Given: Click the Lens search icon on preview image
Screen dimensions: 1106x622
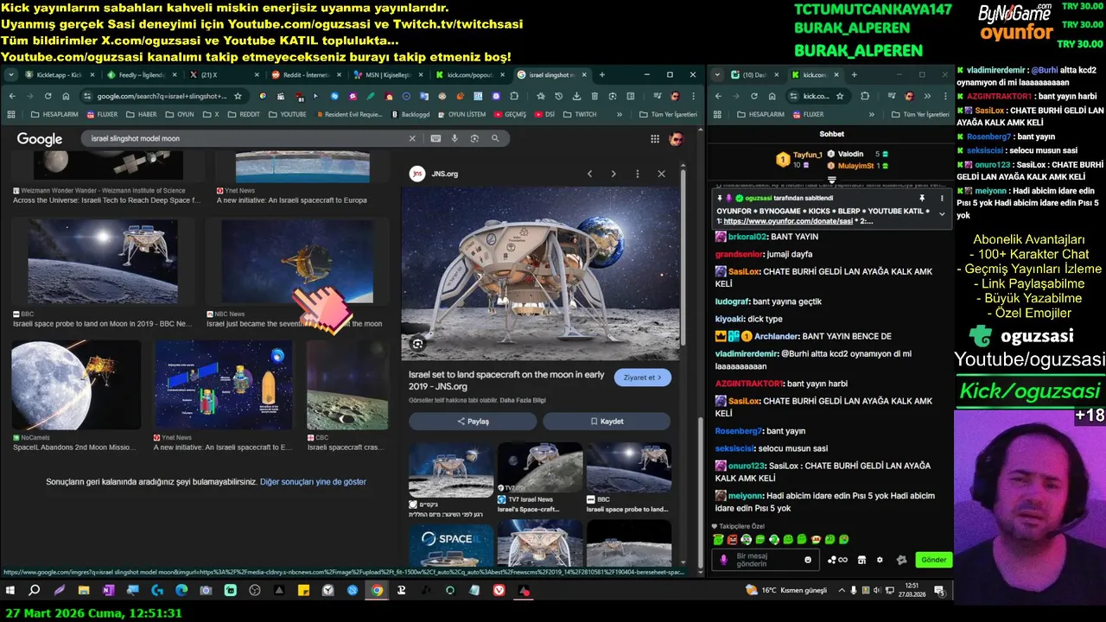Looking at the screenshot, I should pos(417,344).
